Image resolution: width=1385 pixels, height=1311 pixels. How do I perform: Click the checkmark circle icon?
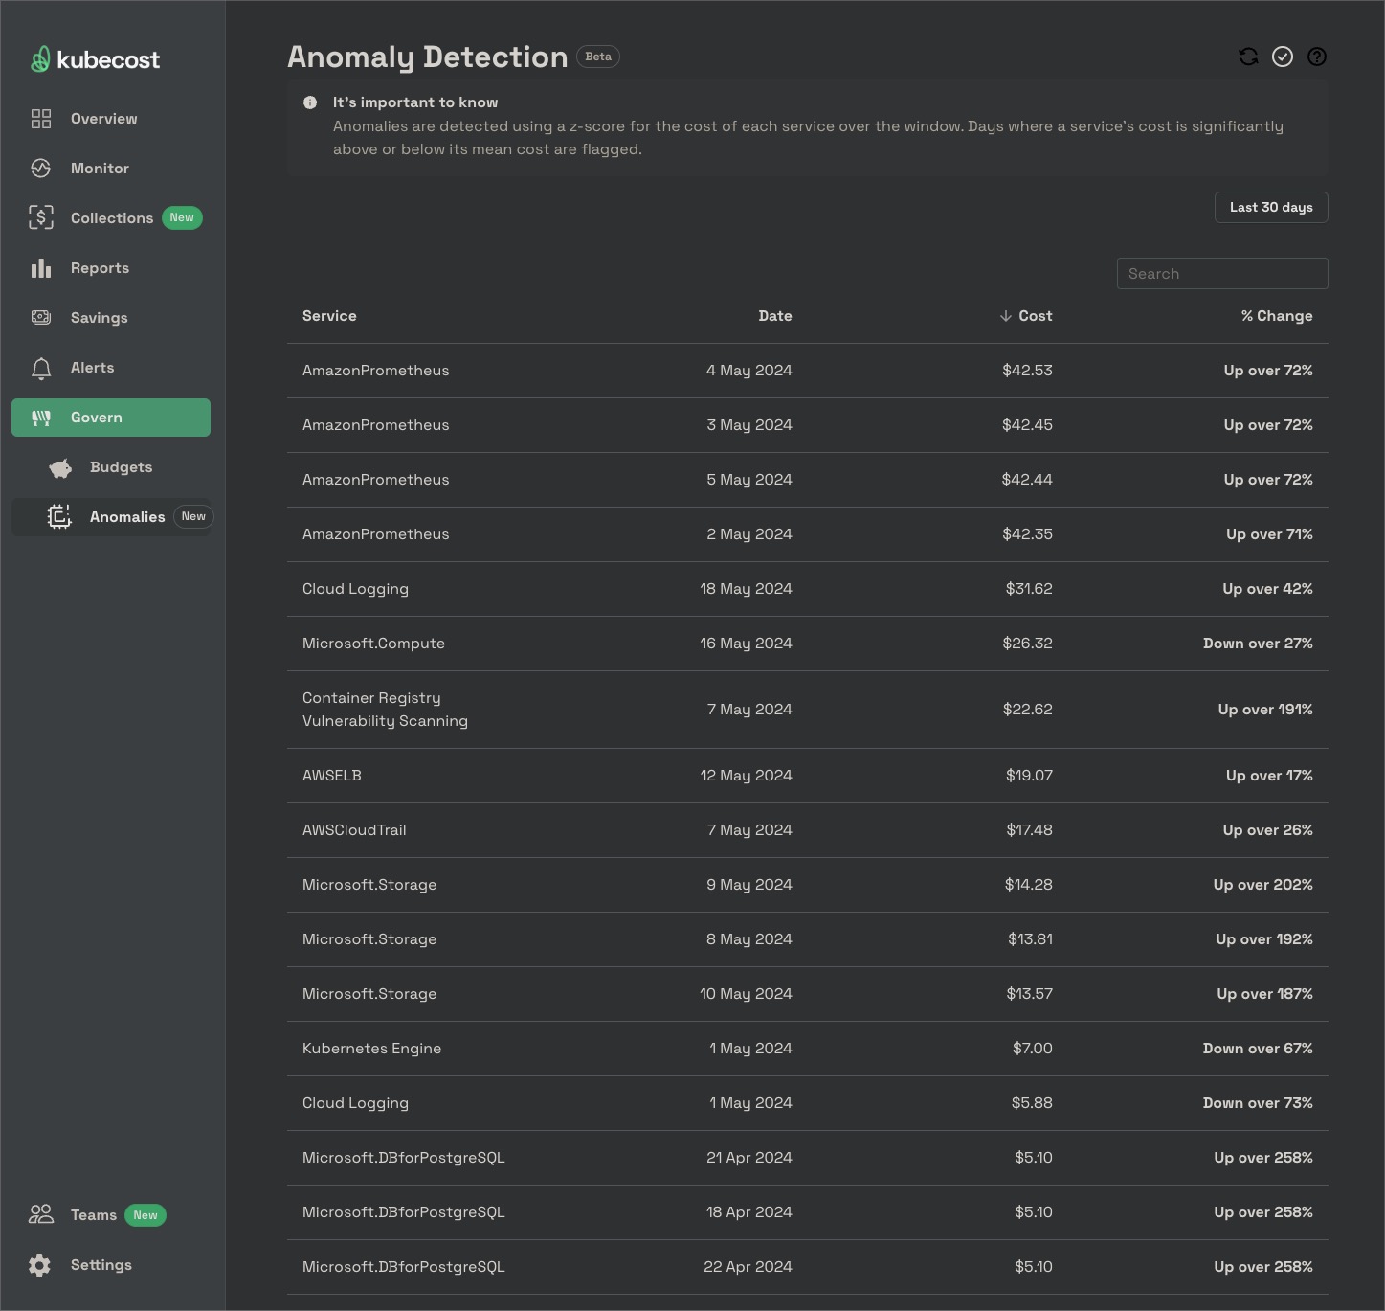pyautogui.click(x=1283, y=57)
